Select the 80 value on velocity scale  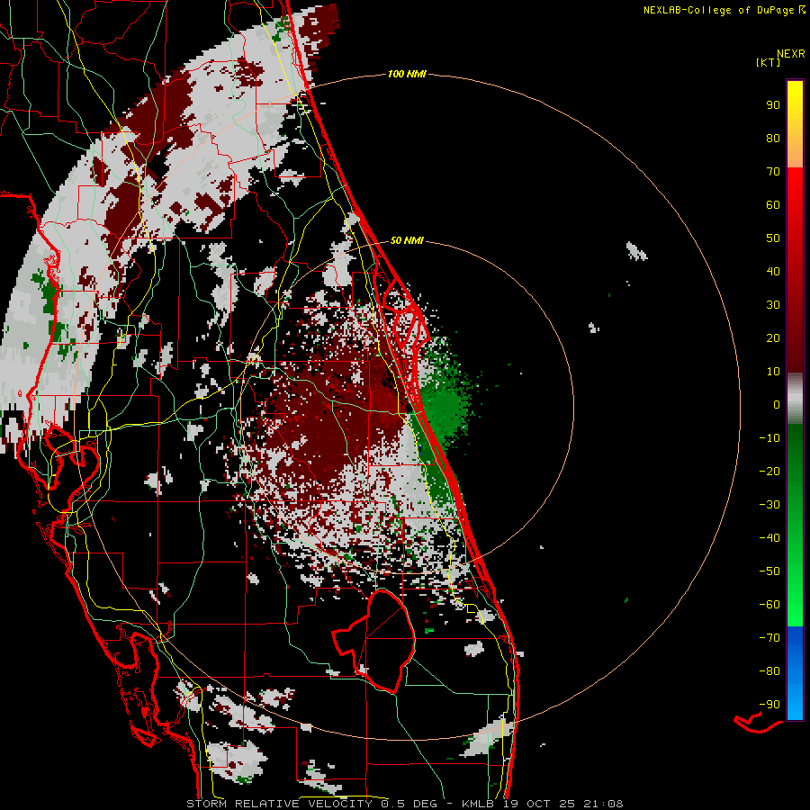tap(773, 138)
